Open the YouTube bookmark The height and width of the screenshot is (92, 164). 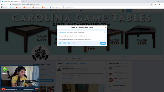19,7
